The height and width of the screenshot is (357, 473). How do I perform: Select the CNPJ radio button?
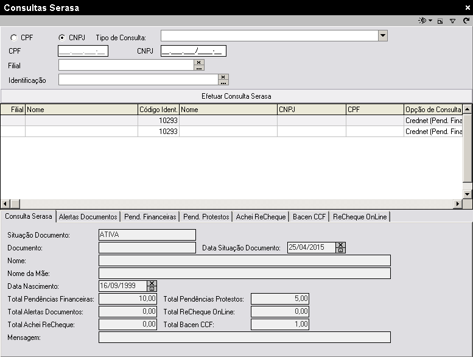[62, 38]
